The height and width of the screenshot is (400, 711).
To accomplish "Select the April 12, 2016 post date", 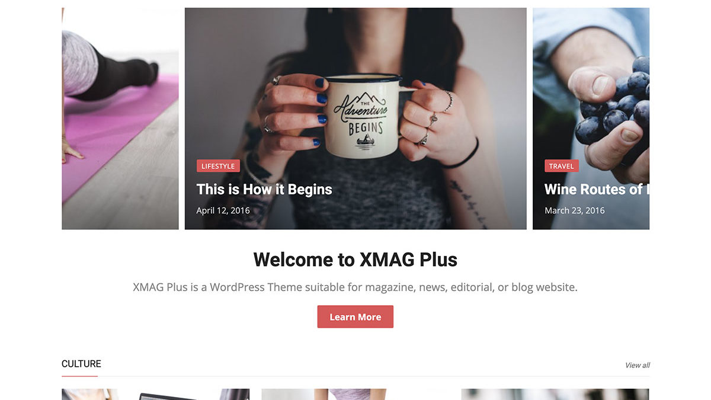I will tap(223, 210).
